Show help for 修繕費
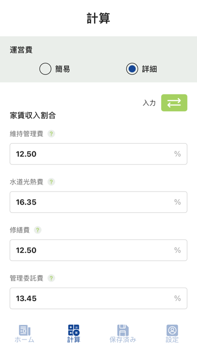 [38, 230]
